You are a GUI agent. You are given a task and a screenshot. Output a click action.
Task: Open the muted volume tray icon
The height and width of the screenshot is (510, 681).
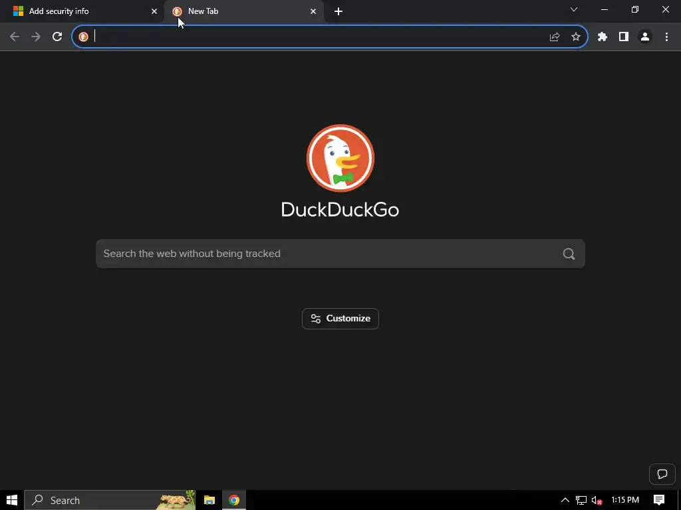[597, 501]
